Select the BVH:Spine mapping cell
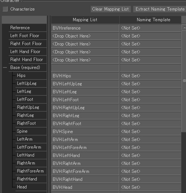Image resolution: width=186 pixels, height=193 pixels. (x=85, y=132)
